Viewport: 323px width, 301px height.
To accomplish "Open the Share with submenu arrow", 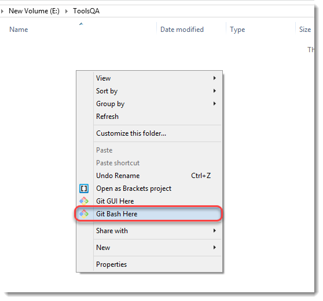I will 214,231.
